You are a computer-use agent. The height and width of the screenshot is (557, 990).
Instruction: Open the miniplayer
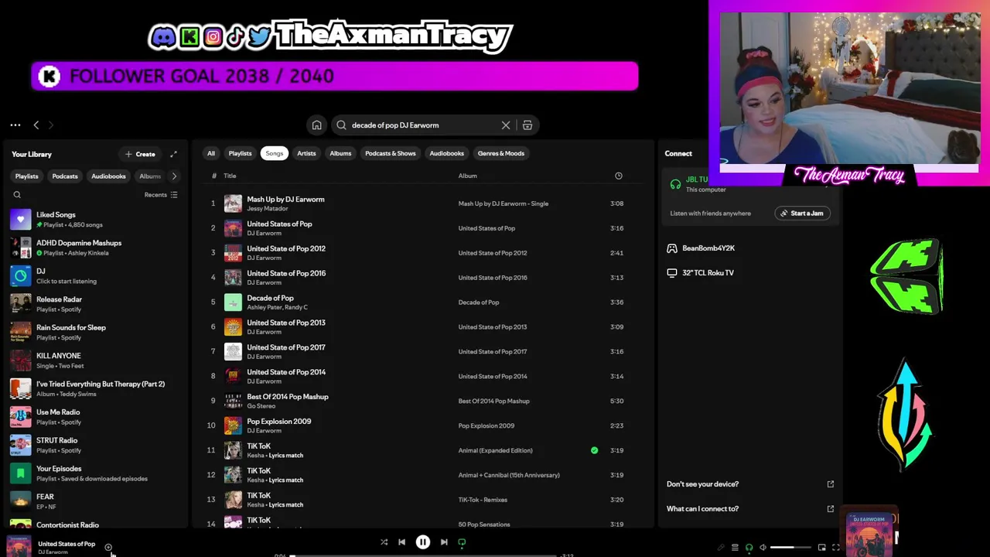pyautogui.click(x=821, y=548)
